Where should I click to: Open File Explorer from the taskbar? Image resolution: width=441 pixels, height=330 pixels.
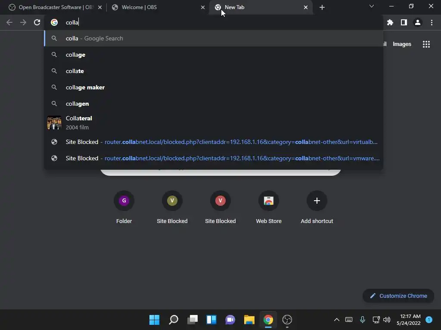(249, 320)
